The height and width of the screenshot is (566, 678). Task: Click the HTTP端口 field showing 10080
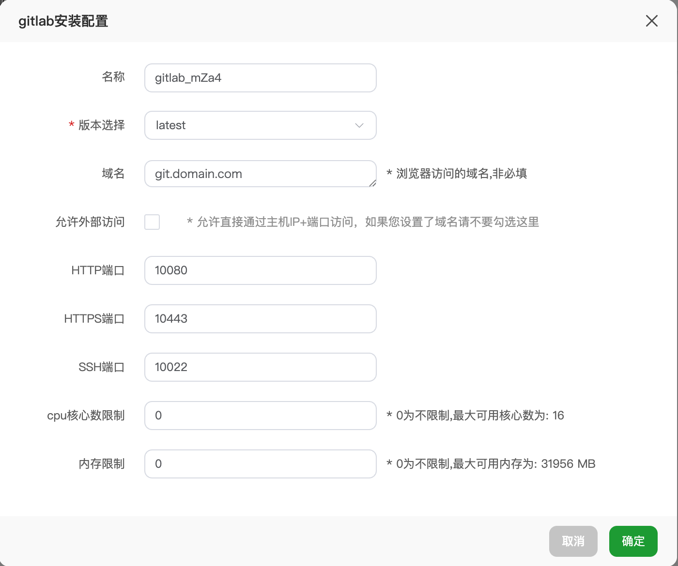pyautogui.click(x=260, y=270)
